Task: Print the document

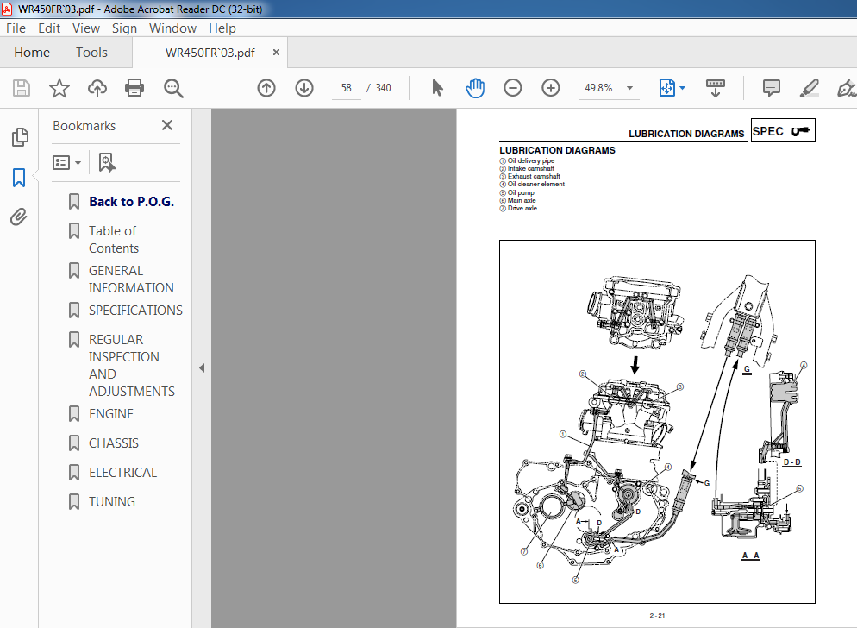Action: [x=134, y=88]
